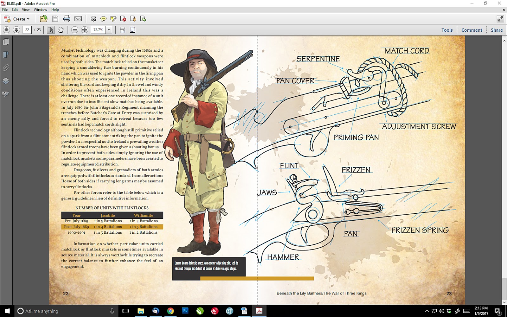Toggle read mode in toolbar corner

coord(500,19)
